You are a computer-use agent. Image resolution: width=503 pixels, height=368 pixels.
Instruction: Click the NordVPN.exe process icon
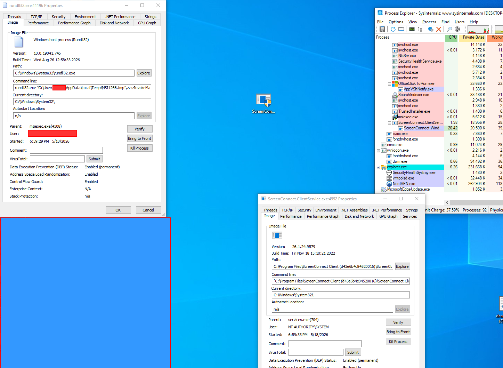(389, 184)
